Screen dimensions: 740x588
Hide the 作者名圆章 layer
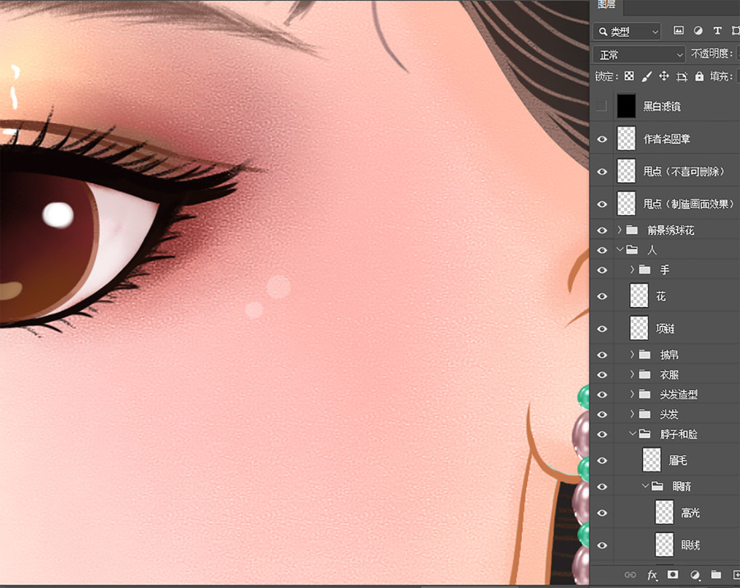pyautogui.click(x=602, y=139)
